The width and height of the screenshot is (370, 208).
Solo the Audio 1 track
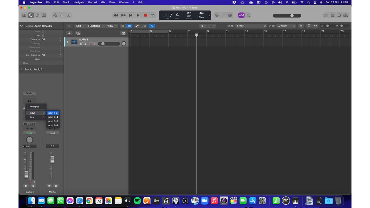point(85,44)
